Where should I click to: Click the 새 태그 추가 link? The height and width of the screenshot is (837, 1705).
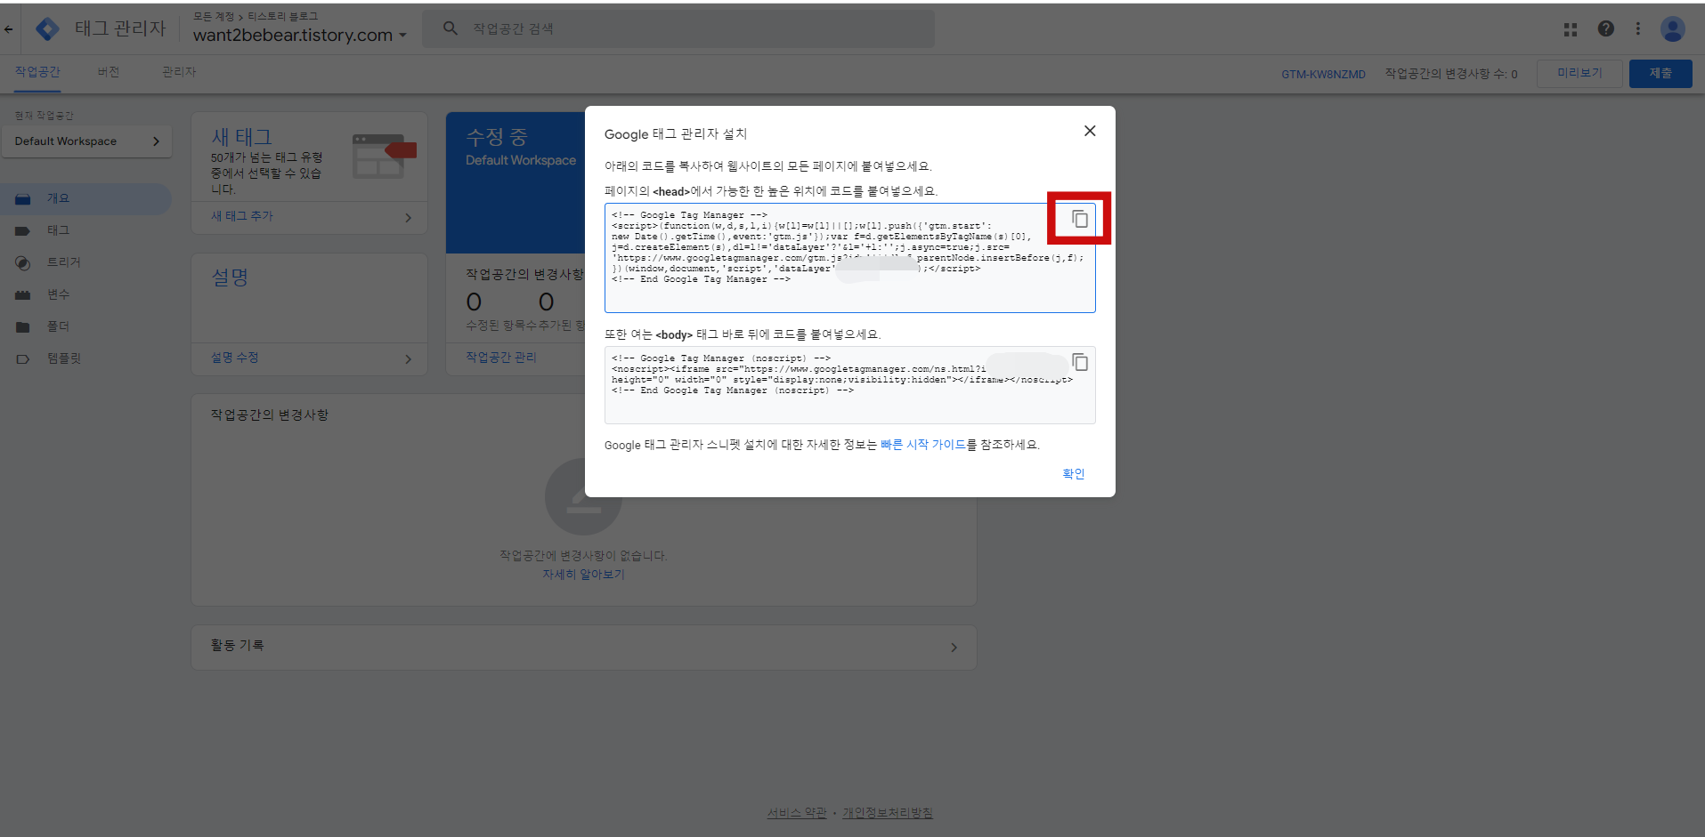pyautogui.click(x=242, y=216)
